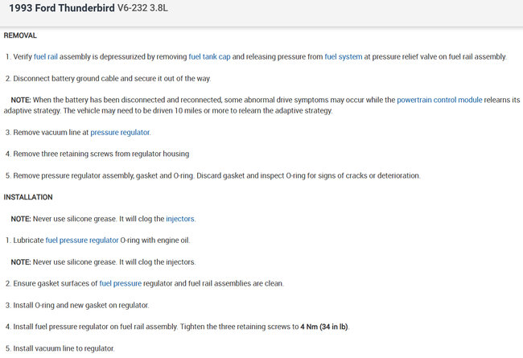Open the "fuel rail" link in removal step 1

(x=46, y=57)
